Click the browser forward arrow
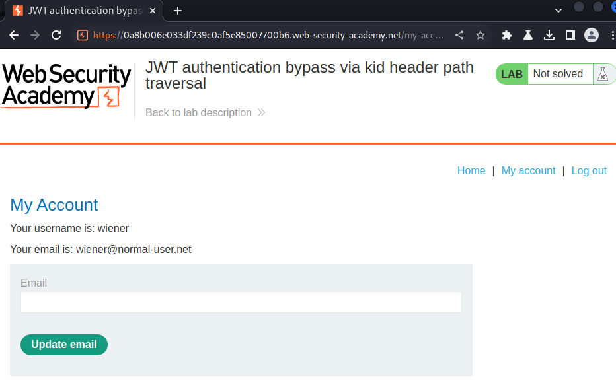 pos(35,35)
